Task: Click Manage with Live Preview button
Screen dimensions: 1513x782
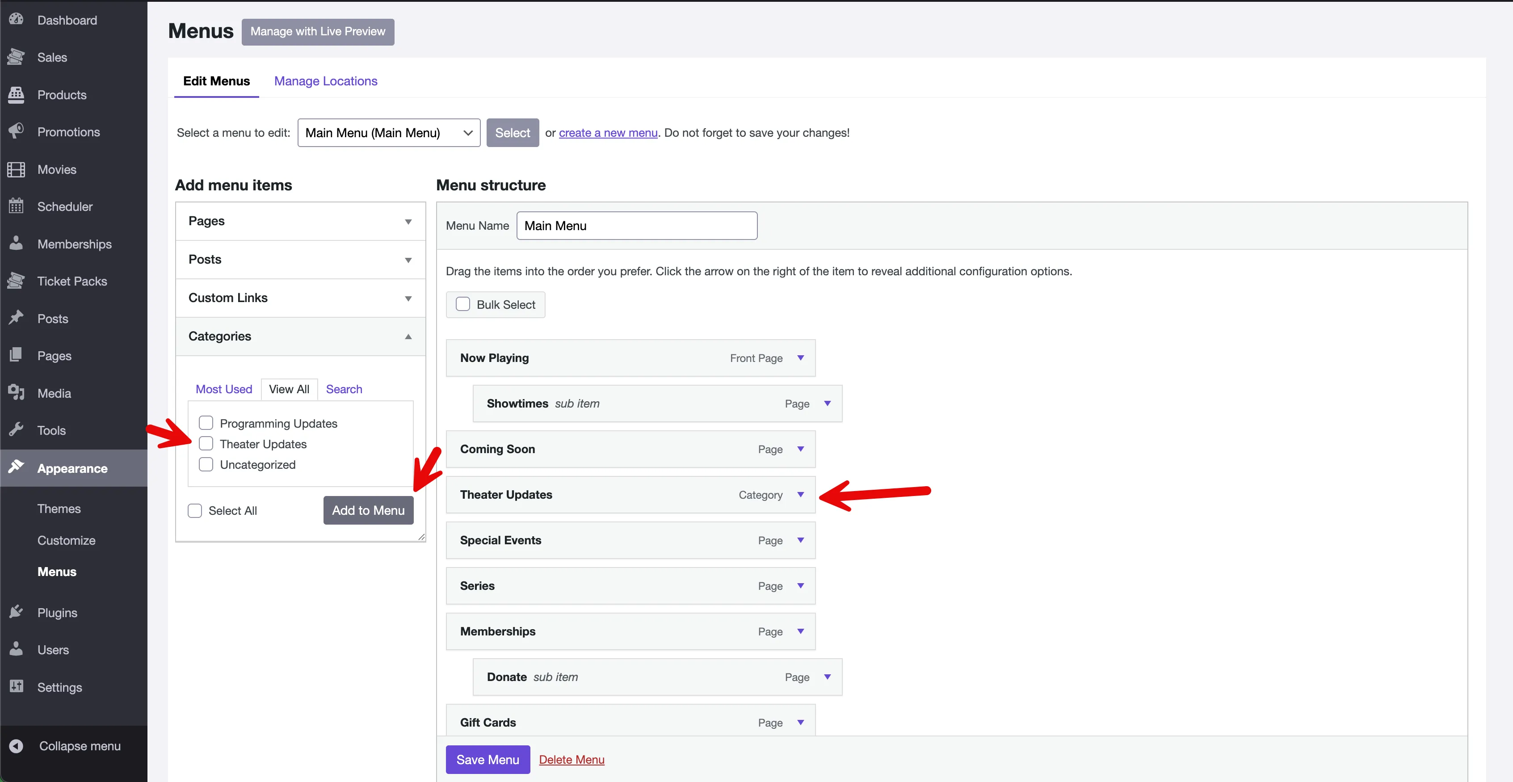Action: point(318,32)
